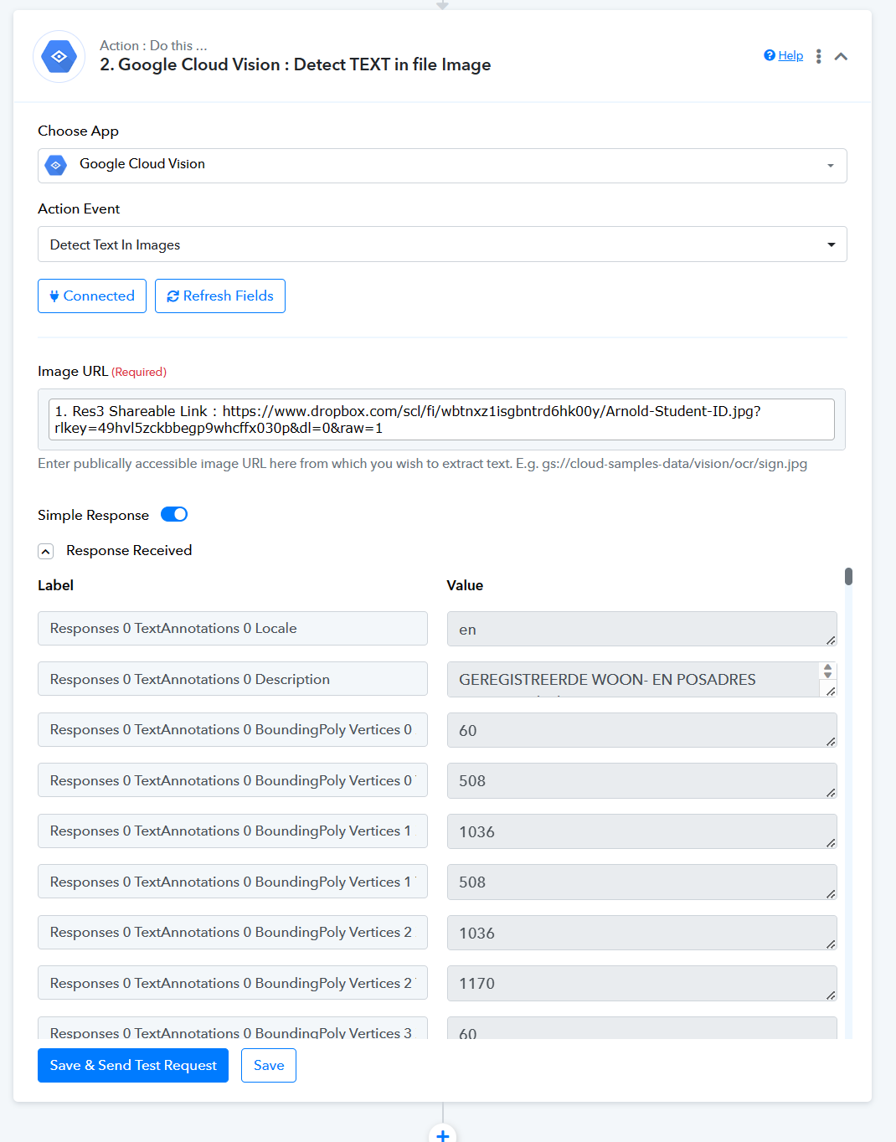Click Save & Send Test Request
Image resolution: width=896 pixels, height=1142 pixels.
click(x=133, y=1065)
